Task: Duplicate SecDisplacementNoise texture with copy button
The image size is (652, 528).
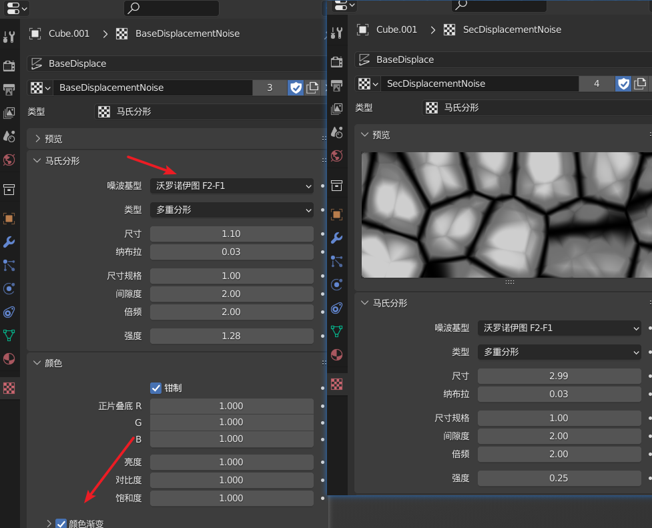Action: click(640, 83)
